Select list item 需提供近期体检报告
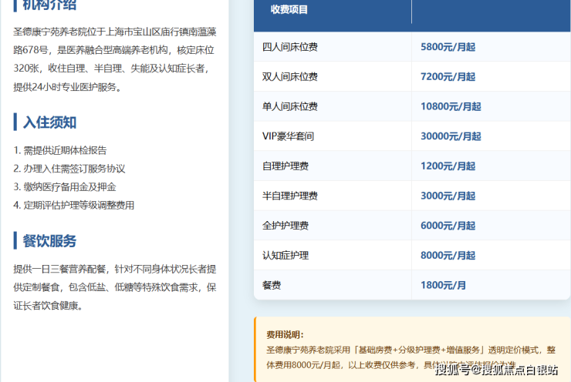Screen dimensions: 571x382 coord(60,150)
